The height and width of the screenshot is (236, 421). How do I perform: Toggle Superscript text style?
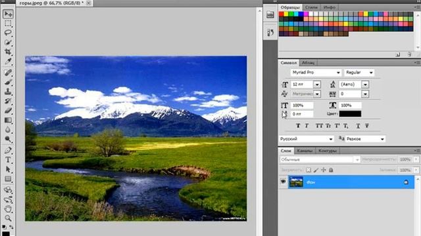[x=337, y=125]
